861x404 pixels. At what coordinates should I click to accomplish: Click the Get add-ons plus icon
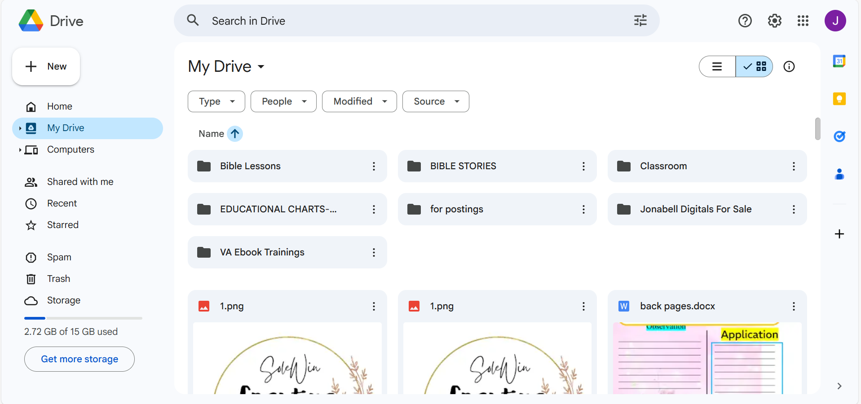pyautogui.click(x=839, y=234)
